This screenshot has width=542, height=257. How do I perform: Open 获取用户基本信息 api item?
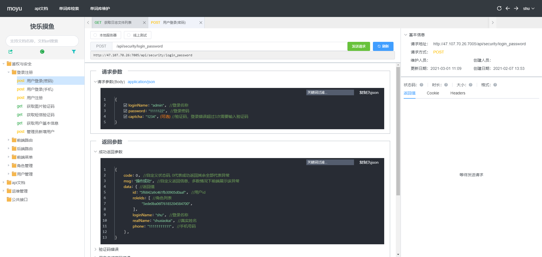click(x=42, y=123)
